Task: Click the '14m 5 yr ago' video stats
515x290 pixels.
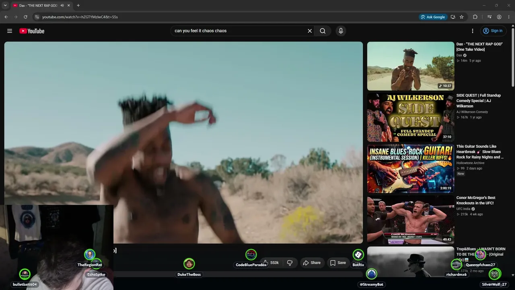Action: 468,61
